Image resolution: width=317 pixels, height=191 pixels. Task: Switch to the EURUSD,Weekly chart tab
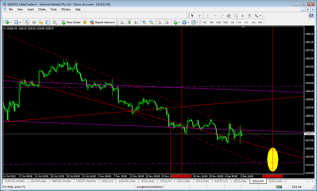tap(15, 181)
